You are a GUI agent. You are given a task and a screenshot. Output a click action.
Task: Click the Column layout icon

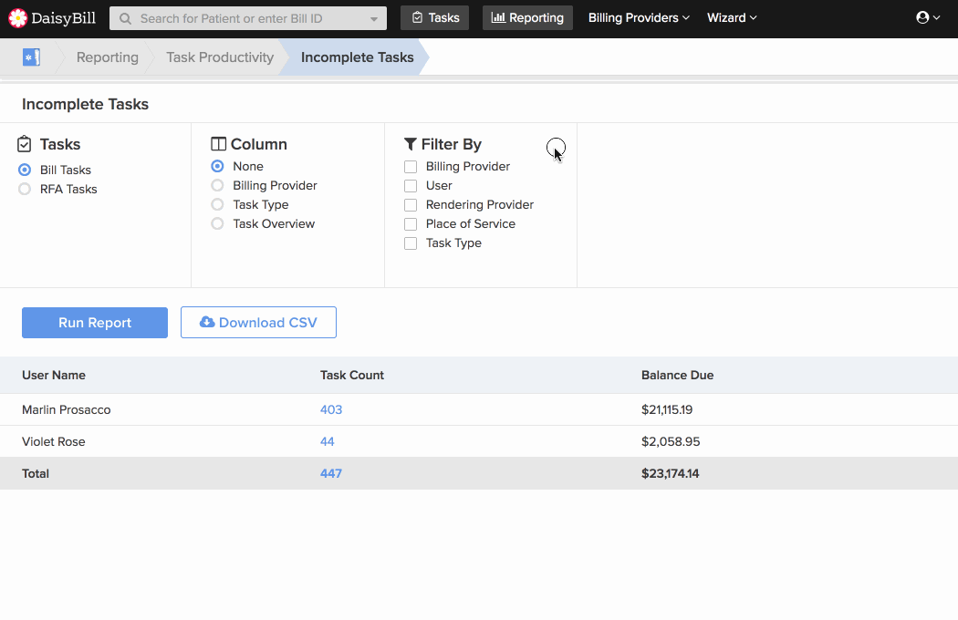tap(218, 144)
